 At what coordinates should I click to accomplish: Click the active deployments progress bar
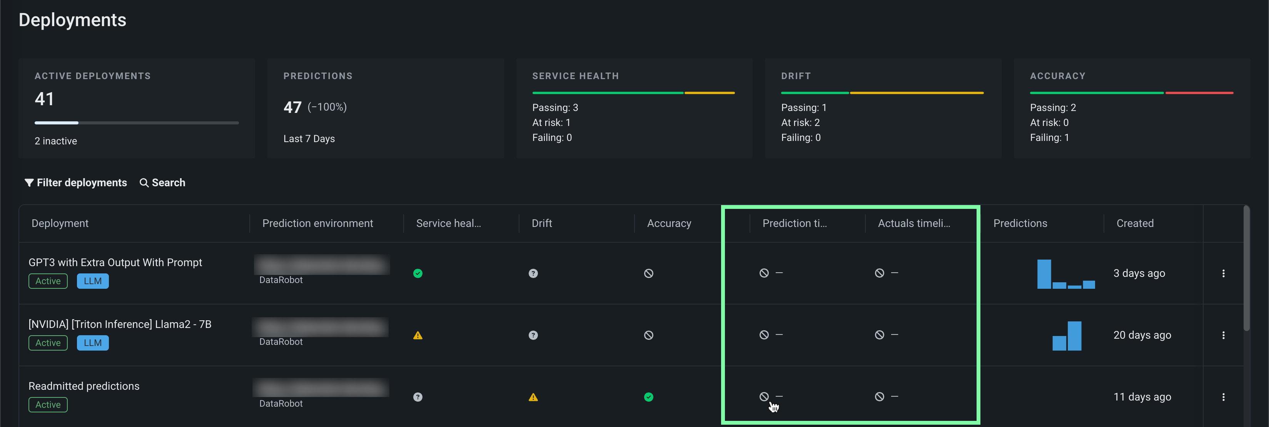click(137, 123)
